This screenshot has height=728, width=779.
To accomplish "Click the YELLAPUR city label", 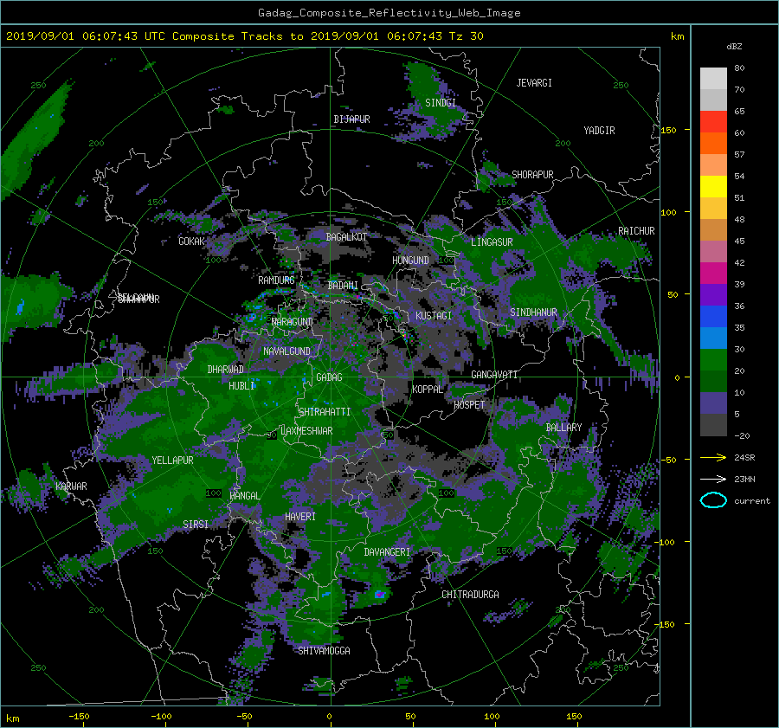I will [172, 461].
